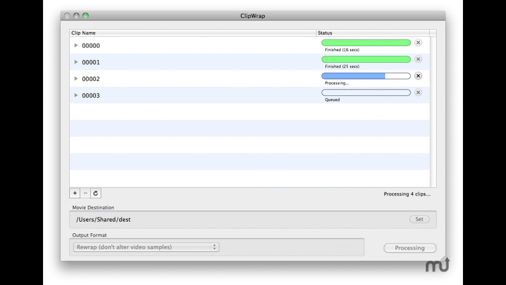Click the 'Finished (16 secs)' status text
The width and height of the screenshot is (506, 285).
342,49
